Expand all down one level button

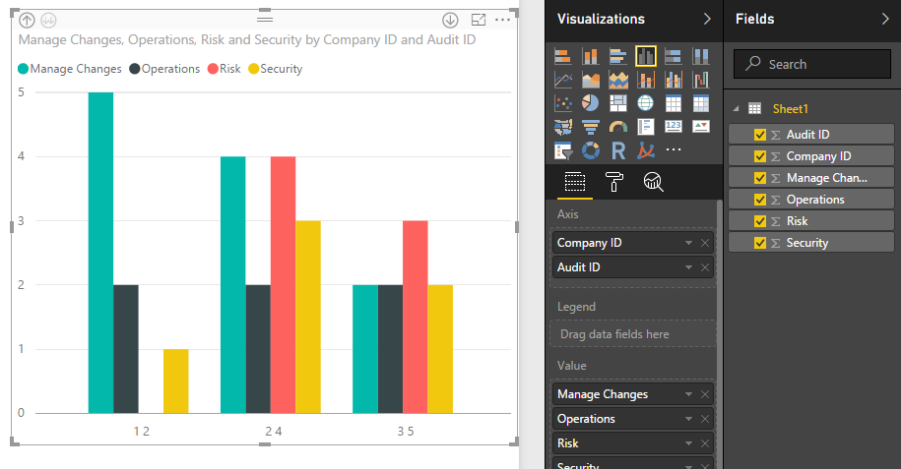(48, 21)
